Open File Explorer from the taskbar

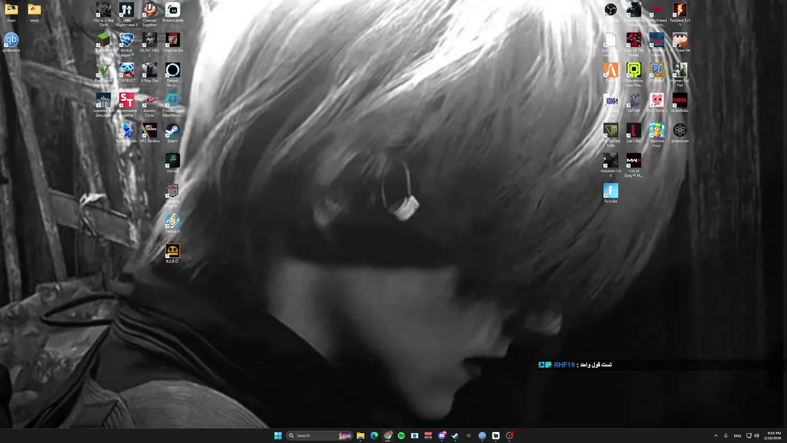(360, 436)
